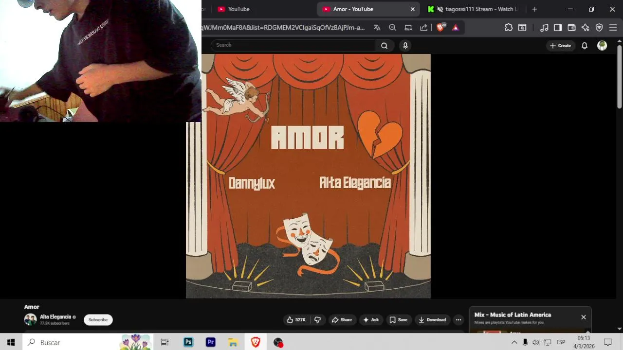Click the microphone tray icon
623x350 pixels.
point(525,342)
